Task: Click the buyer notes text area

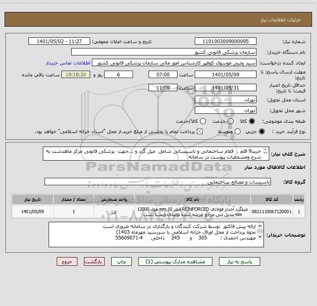Action: (x=156, y=235)
